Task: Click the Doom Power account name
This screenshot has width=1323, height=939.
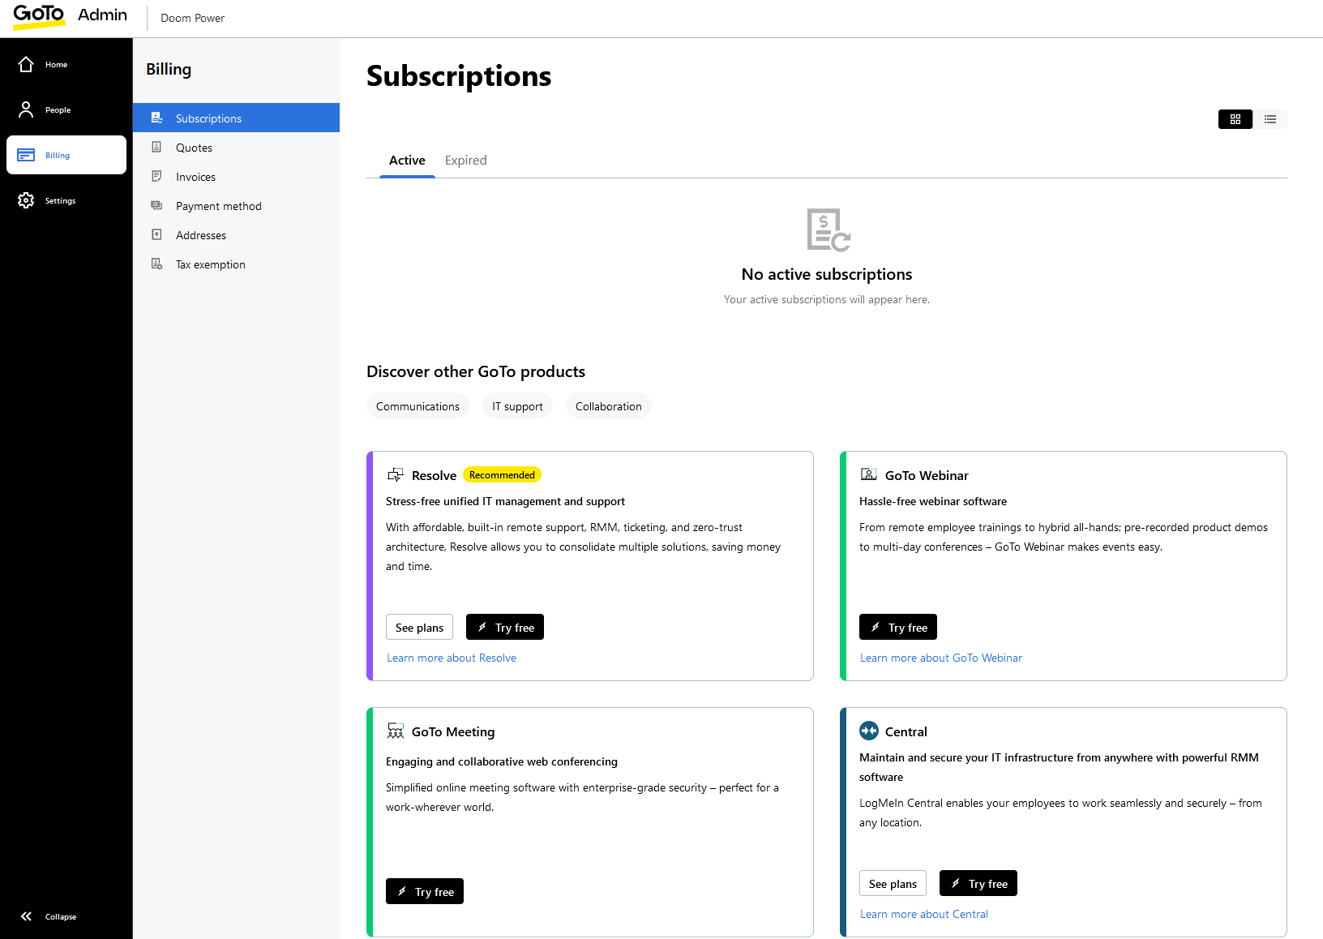Action: (x=192, y=18)
